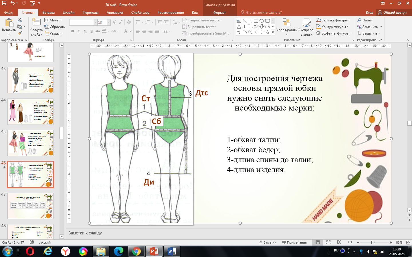Click the Comments (Примечания) button
The height and width of the screenshot is (257, 412).
[x=294, y=242]
